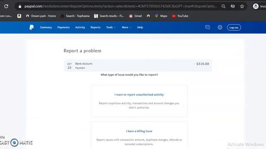Open the PayPal settings gear

220,27
